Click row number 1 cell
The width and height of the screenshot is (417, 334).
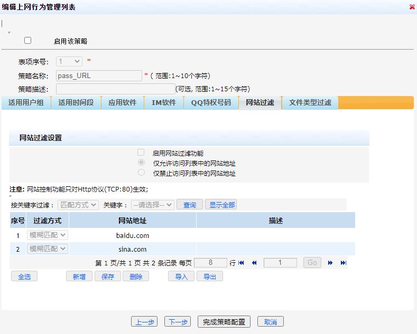pyautogui.click(x=18, y=235)
